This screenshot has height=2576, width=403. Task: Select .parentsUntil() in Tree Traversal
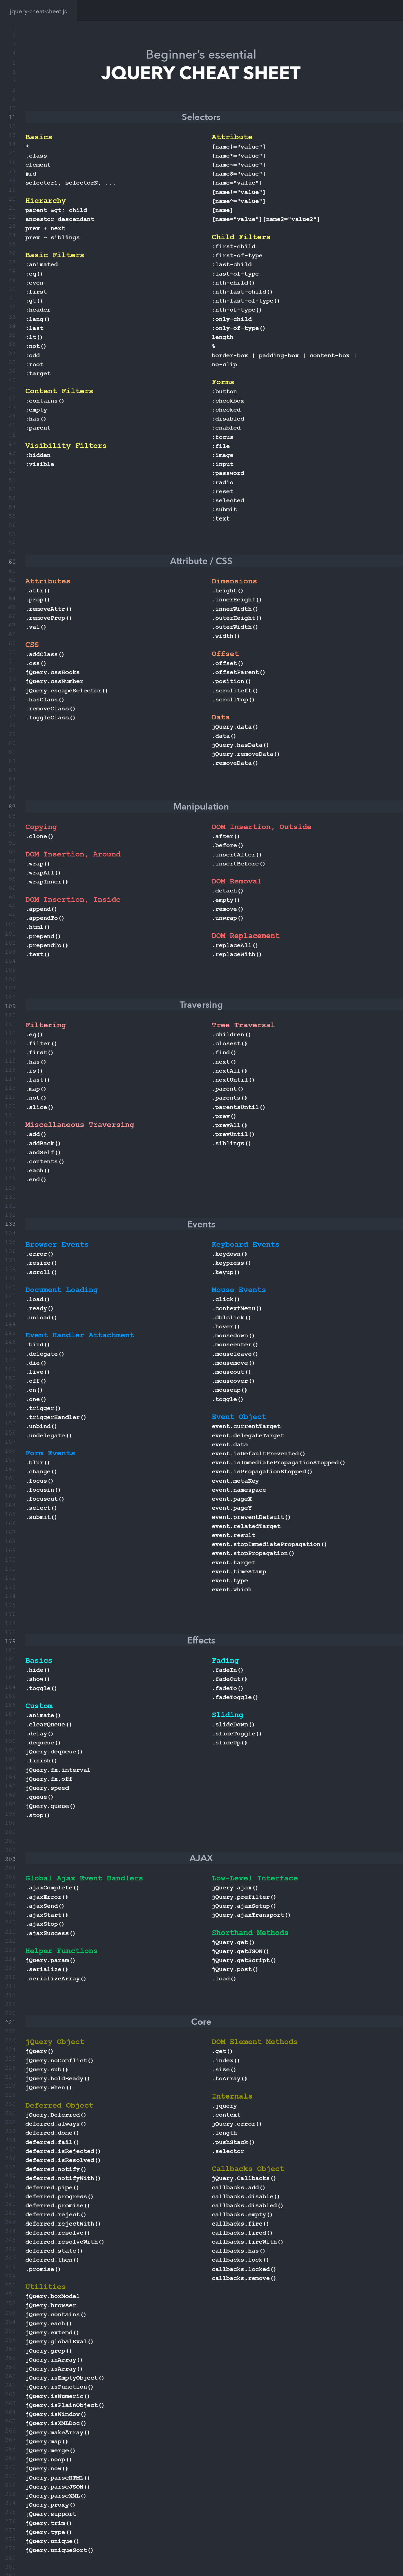click(x=238, y=1107)
